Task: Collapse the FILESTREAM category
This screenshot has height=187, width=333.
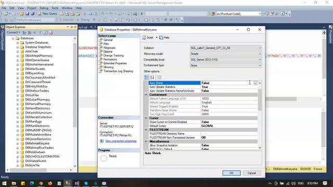Action: click(146, 129)
